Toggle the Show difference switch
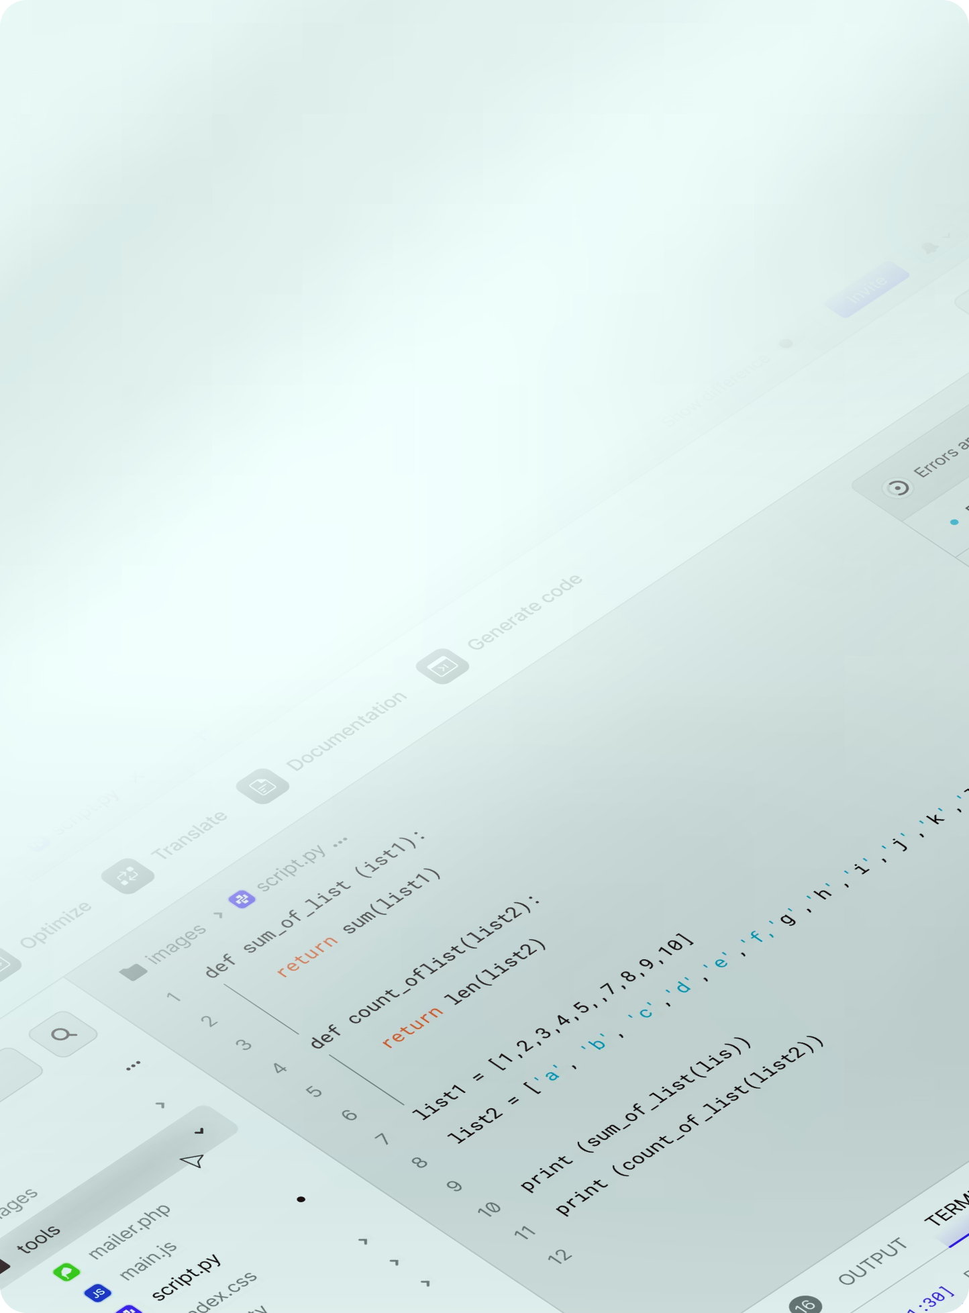This screenshot has height=1313, width=969. tap(786, 343)
